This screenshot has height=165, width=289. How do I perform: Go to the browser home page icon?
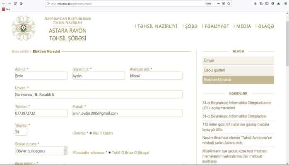[x=21, y=3]
